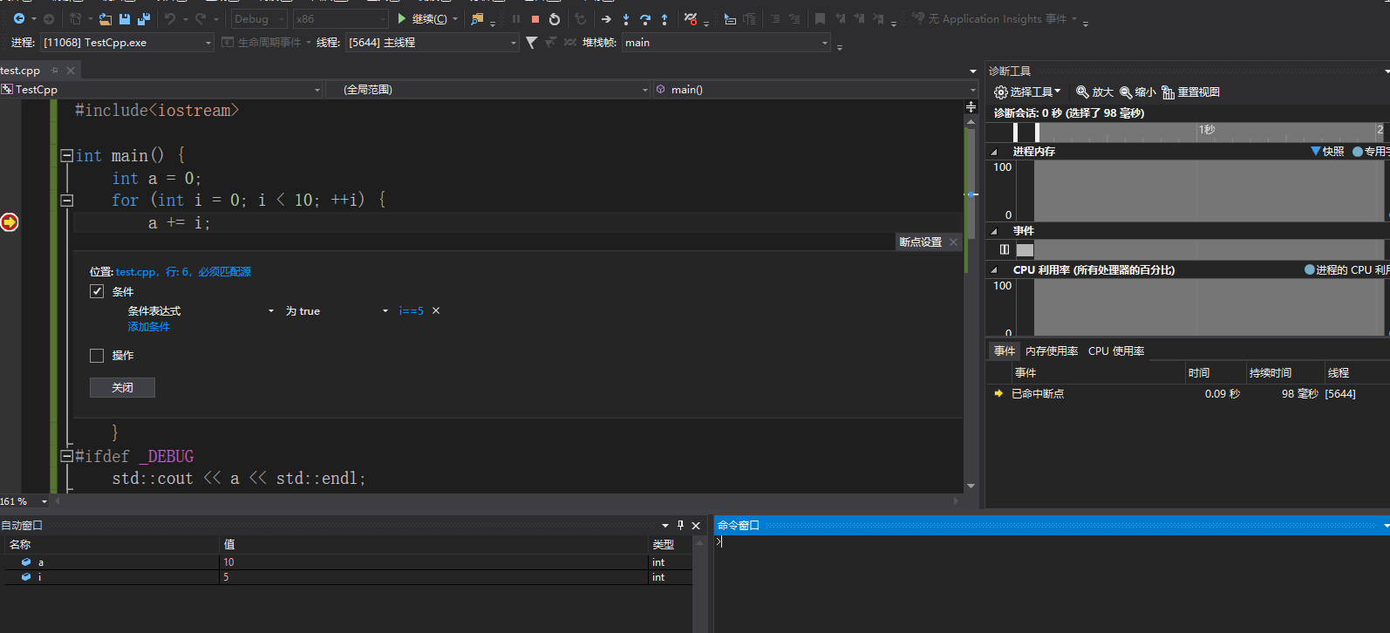Open the thread [5644] 主线程 dropdown
Viewport: 1390px width, 633px height.
pos(433,42)
